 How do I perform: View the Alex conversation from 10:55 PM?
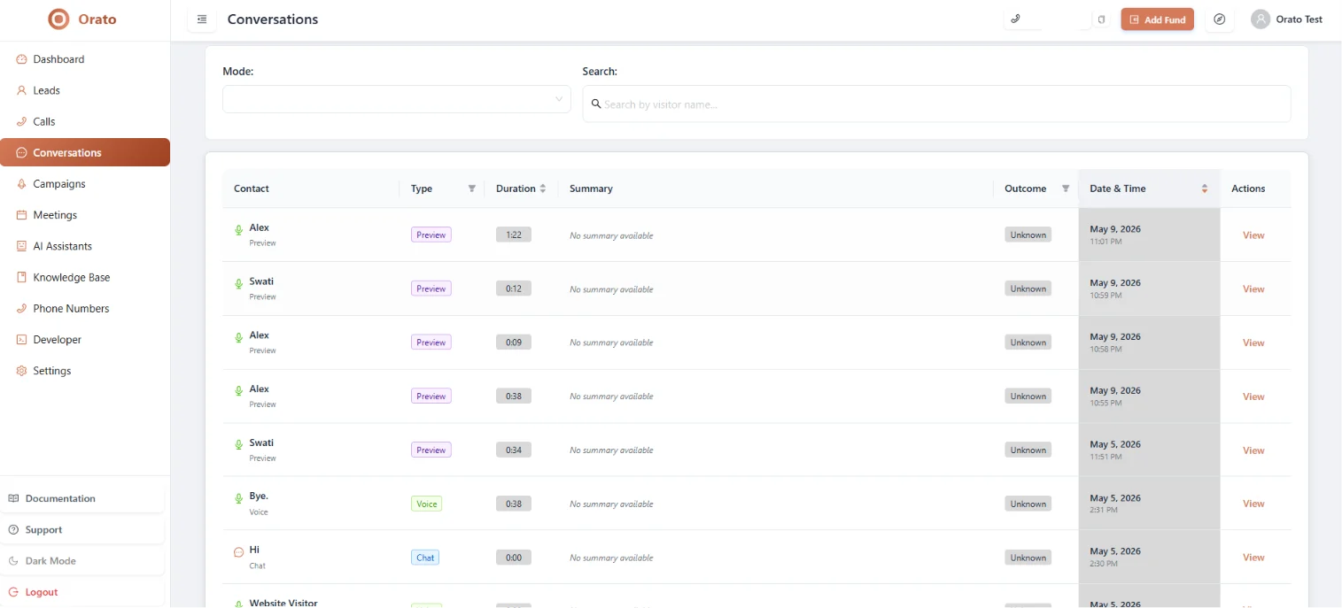coord(1253,396)
